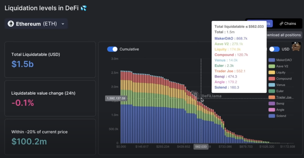Click the Solend legend entry
Screen dimensions: 304x158
tap(281, 116)
